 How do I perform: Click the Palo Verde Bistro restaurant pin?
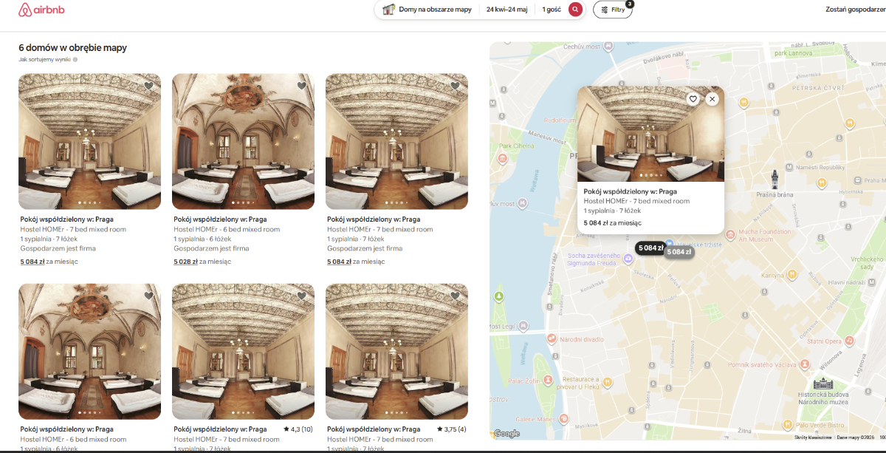pos(789,425)
